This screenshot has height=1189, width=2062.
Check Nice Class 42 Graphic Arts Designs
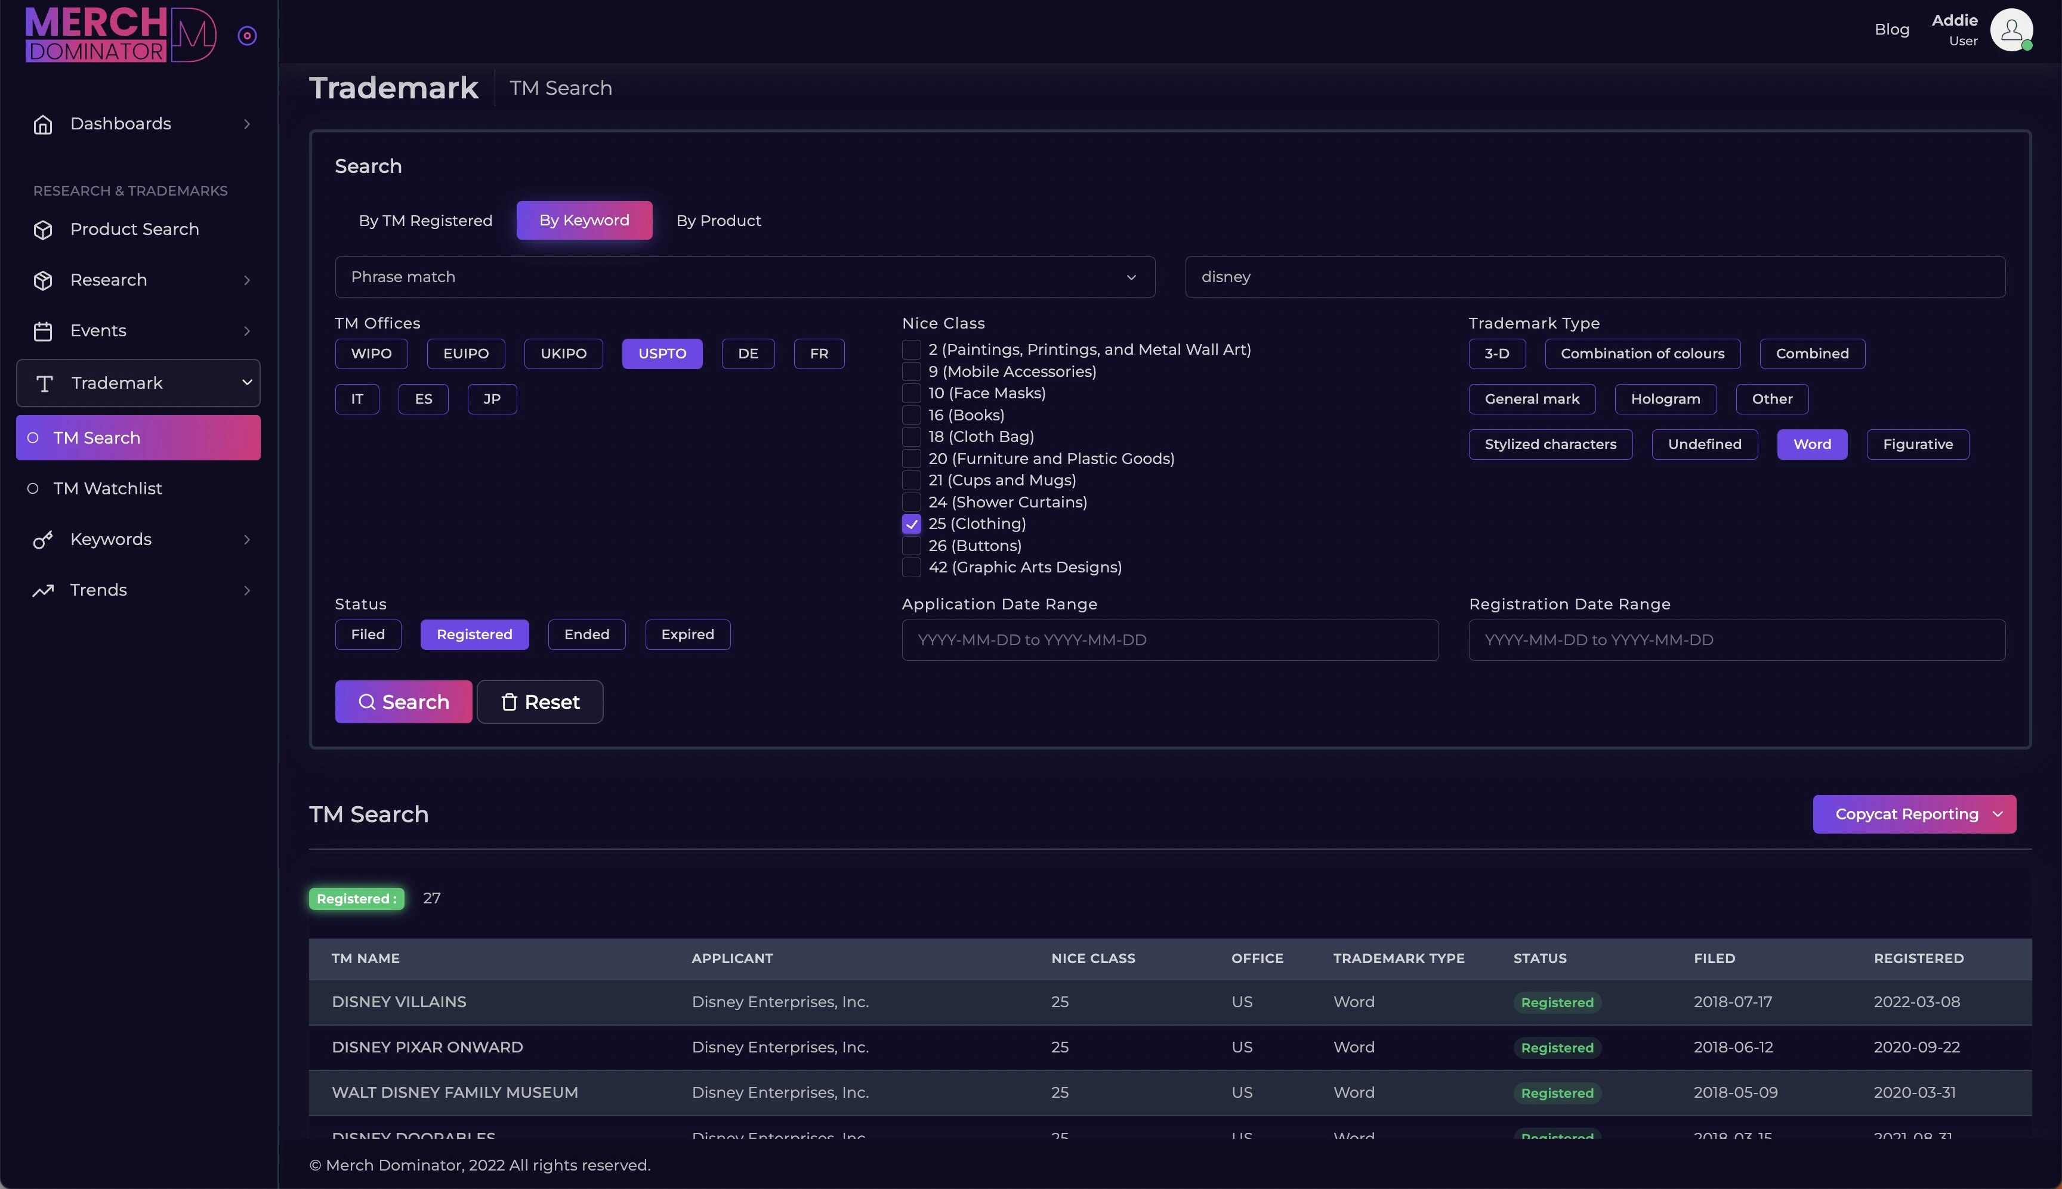click(911, 566)
